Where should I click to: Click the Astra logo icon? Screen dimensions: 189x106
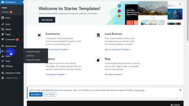coord(3,18)
